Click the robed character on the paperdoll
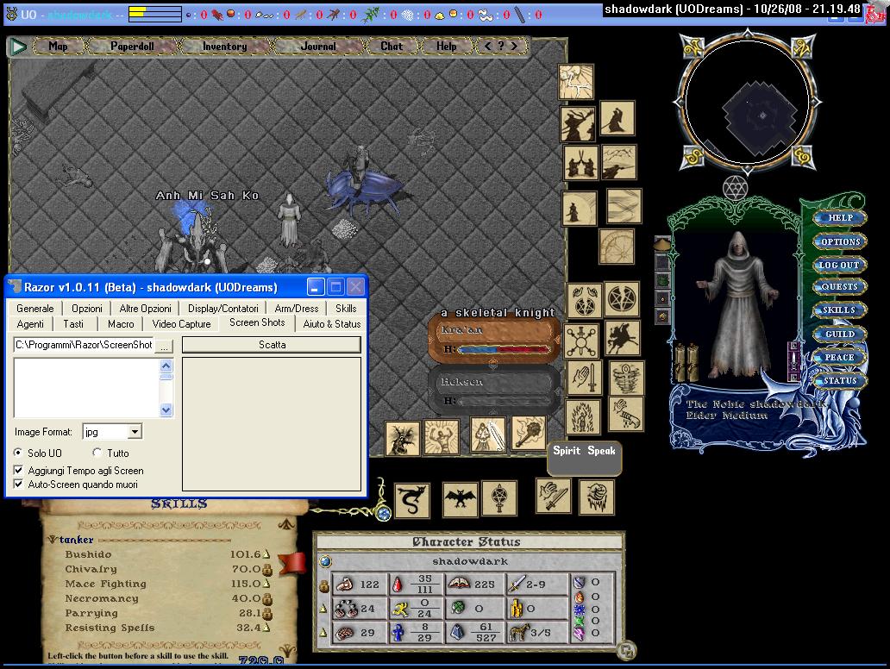Image resolution: width=890 pixels, height=669 pixels. tap(736, 304)
